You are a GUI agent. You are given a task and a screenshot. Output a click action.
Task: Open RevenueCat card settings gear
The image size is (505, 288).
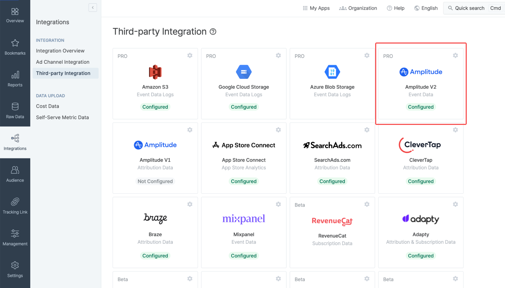pyautogui.click(x=367, y=204)
